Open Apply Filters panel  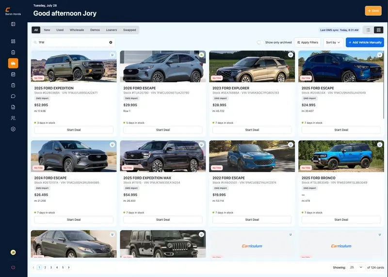pyautogui.click(x=307, y=43)
